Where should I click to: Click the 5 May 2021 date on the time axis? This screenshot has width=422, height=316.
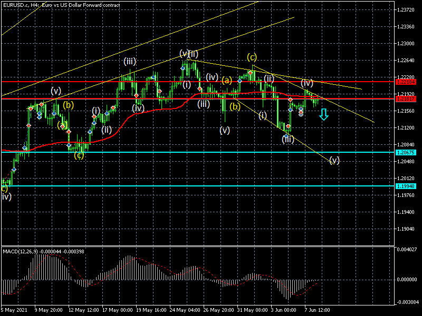15,310
